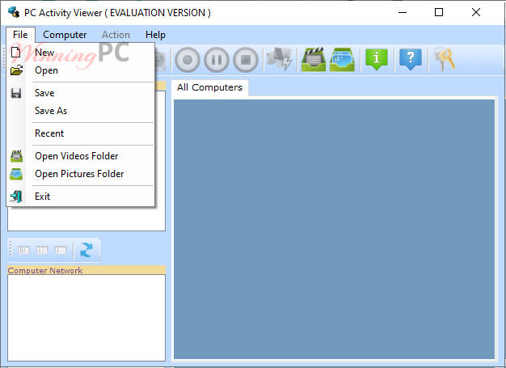Click inside the Computer Network list box

tap(86, 318)
